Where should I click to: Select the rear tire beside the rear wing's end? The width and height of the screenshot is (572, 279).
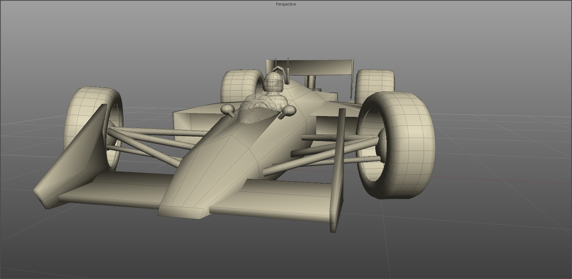point(375,84)
